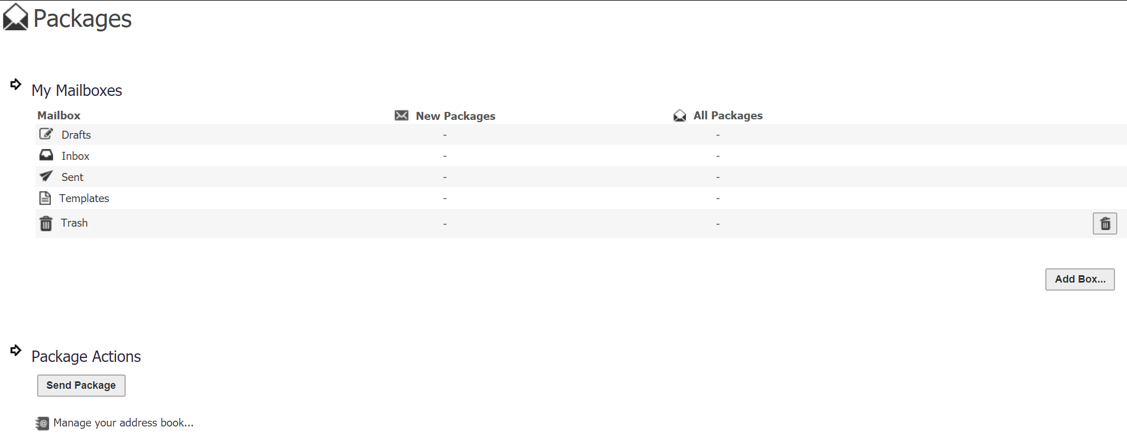The height and width of the screenshot is (447, 1127).
Task: Open the Inbox mailbox
Action: tap(75, 156)
